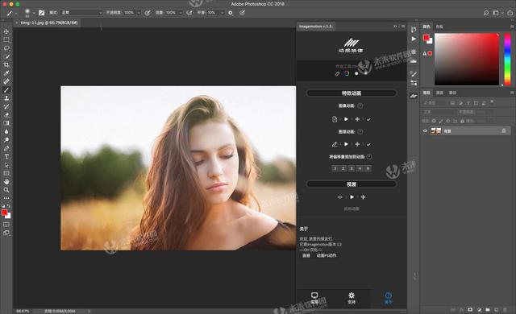The height and width of the screenshot is (314, 516).
Task: Play the video preview in Imagemotion panel
Action: click(352, 197)
